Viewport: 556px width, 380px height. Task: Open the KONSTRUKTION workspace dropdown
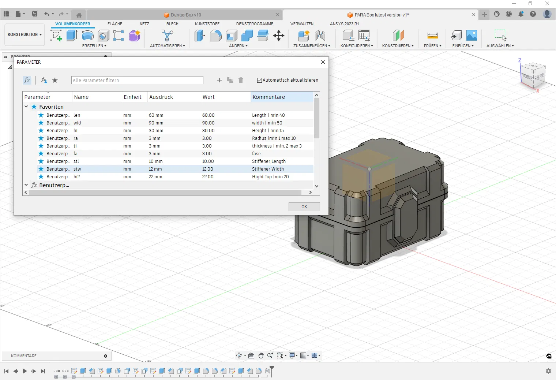click(x=25, y=34)
